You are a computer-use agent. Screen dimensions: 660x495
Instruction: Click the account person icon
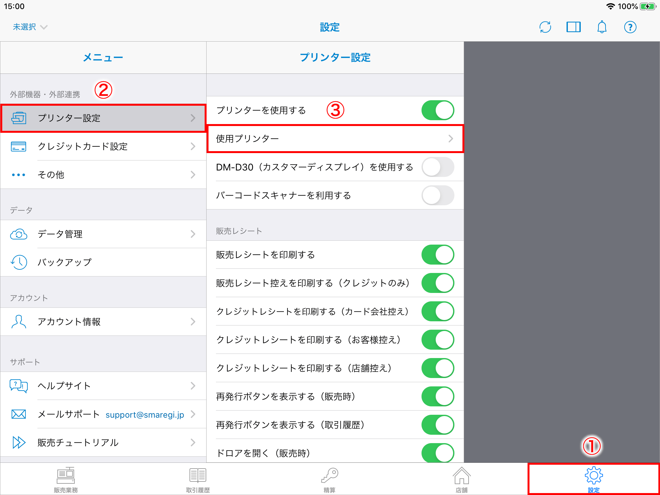(x=19, y=322)
